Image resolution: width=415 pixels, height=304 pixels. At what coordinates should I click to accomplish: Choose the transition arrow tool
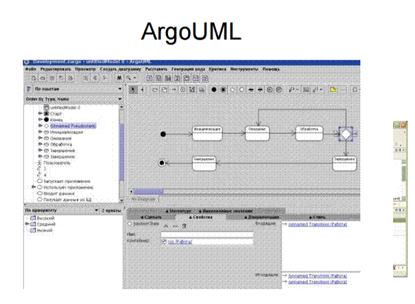pyautogui.click(x=174, y=90)
